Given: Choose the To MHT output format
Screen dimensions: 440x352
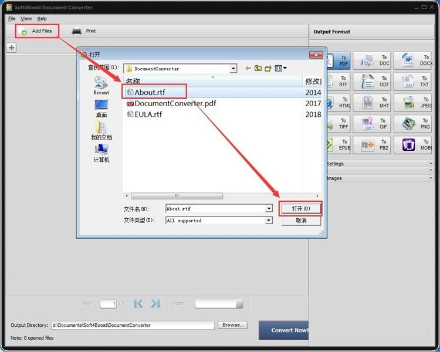Looking at the screenshot, I should [371, 103].
